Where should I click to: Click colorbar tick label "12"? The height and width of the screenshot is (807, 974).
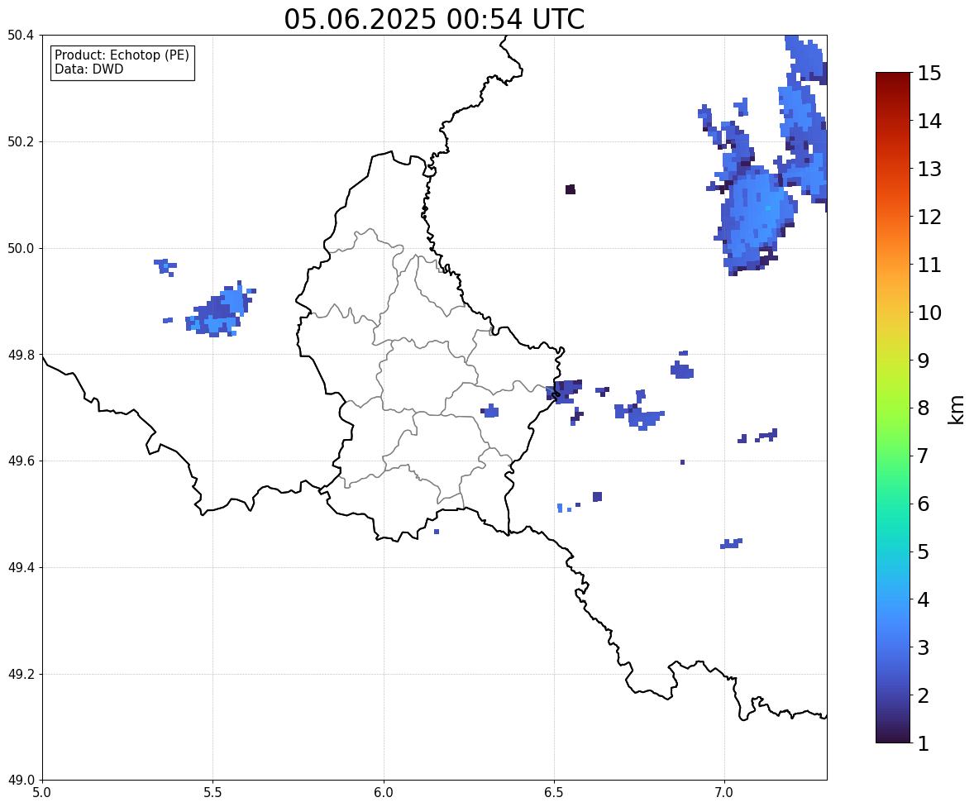pyautogui.click(x=929, y=217)
